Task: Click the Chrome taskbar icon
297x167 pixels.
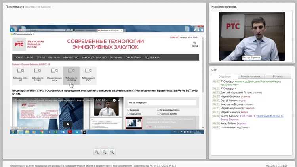Action: pos(42,132)
